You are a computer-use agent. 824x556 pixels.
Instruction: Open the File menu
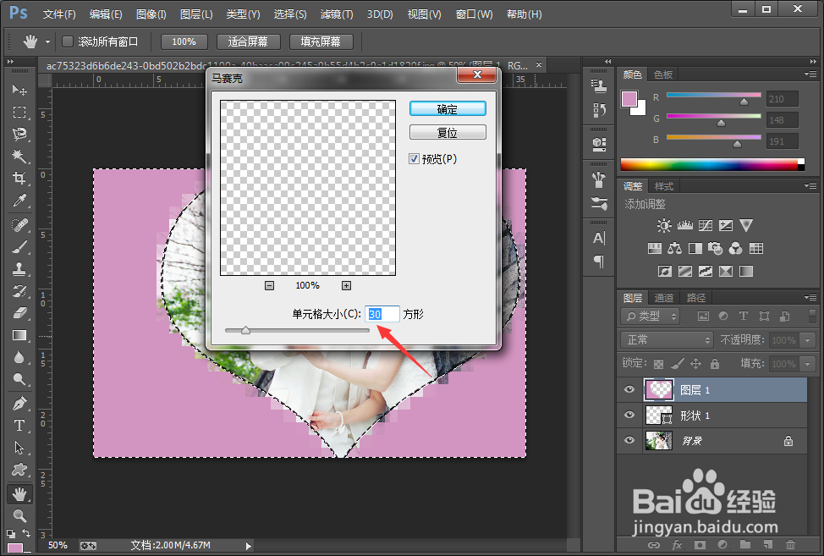59,14
